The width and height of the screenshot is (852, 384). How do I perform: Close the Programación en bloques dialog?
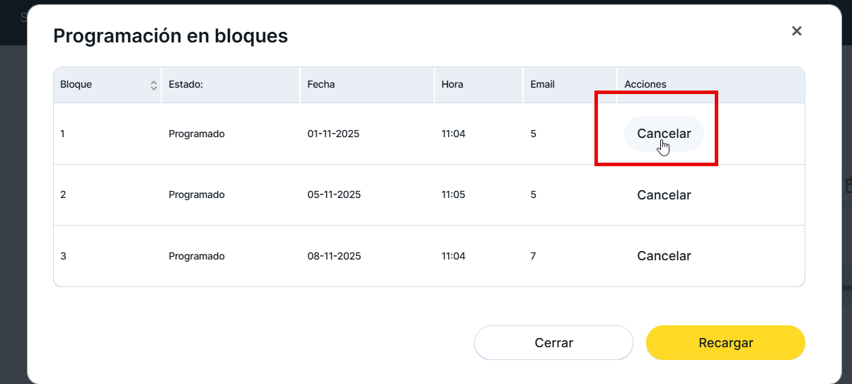tap(797, 31)
